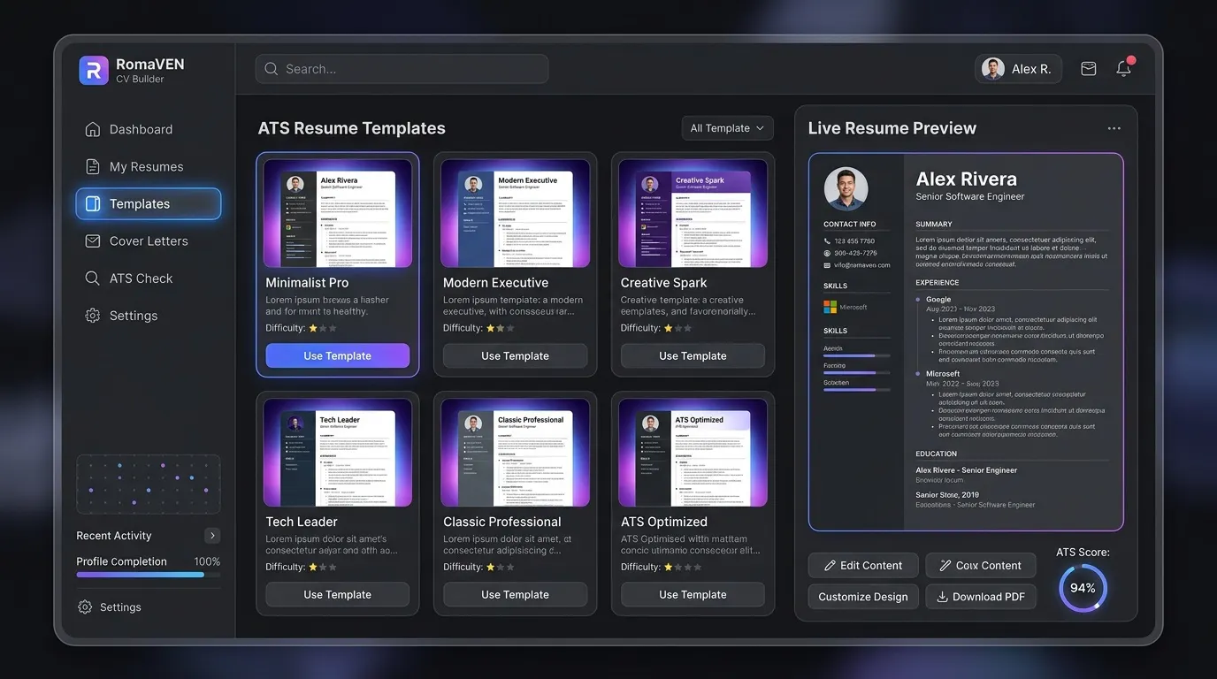The image size is (1217, 679).
Task: Click the Minimalist Pro title text
Action: (x=307, y=283)
